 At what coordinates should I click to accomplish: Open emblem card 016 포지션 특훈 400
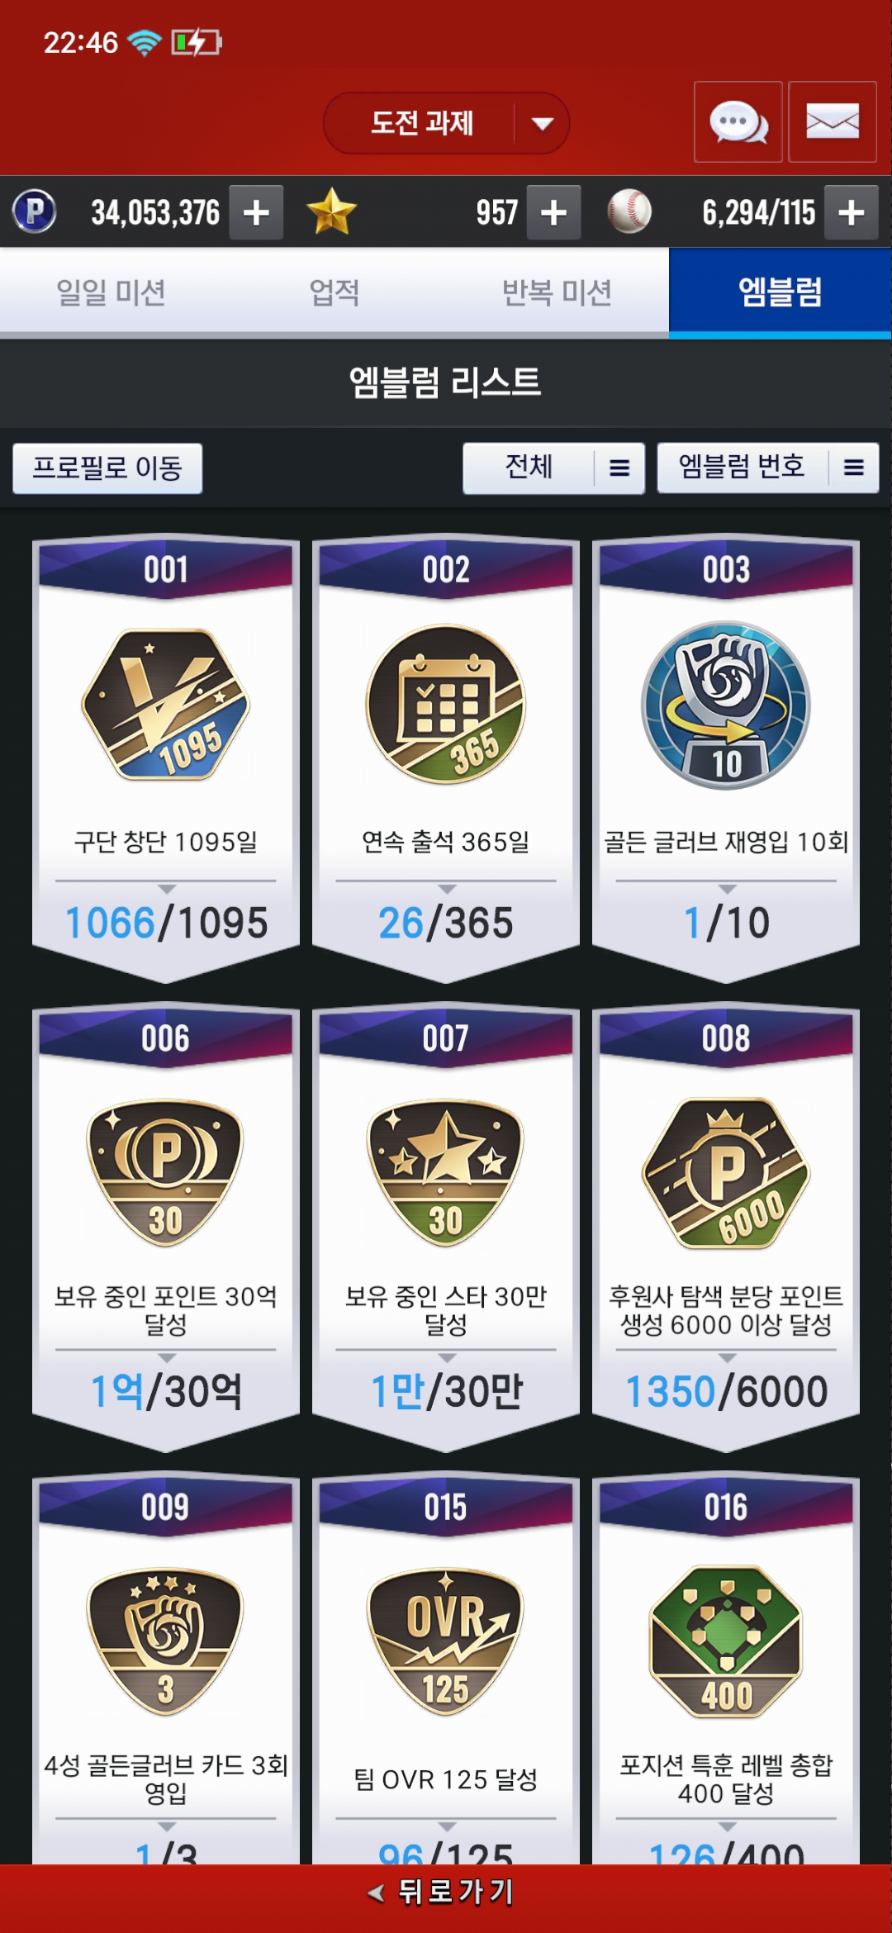tap(726, 1669)
